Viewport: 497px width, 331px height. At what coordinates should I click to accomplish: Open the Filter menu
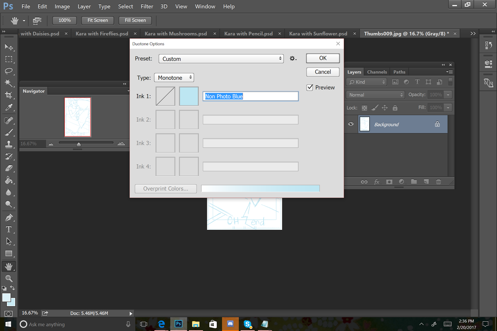click(147, 7)
